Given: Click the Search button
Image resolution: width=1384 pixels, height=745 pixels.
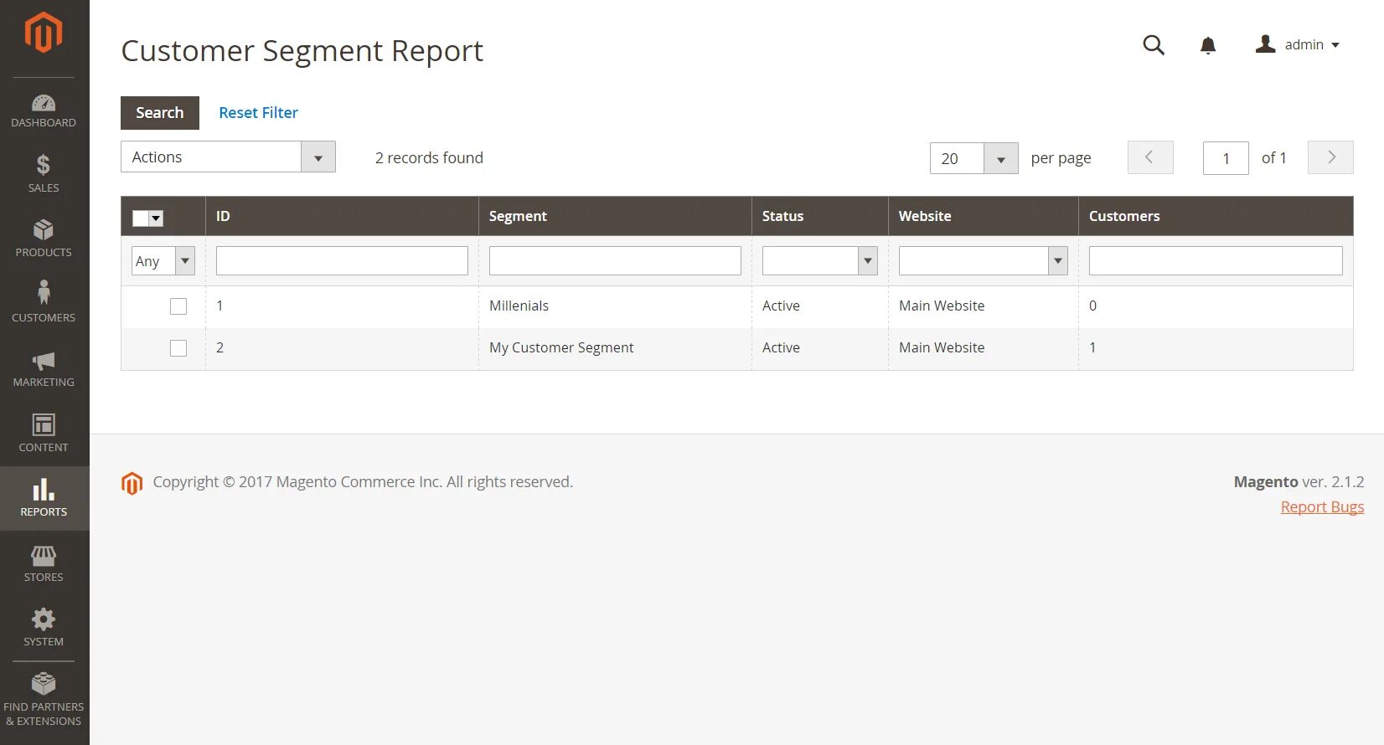Looking at the screenshot, I should (160, 113).
